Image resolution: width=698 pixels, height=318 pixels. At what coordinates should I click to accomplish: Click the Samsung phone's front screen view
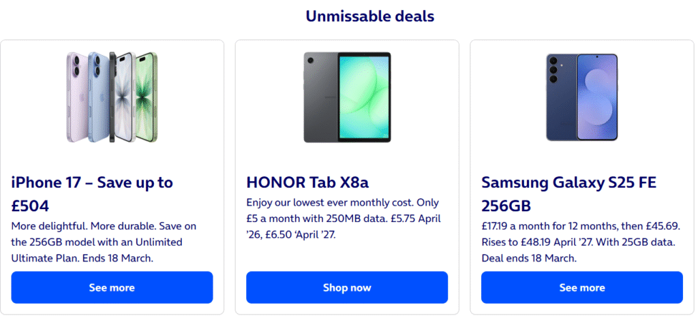[596, 97]
